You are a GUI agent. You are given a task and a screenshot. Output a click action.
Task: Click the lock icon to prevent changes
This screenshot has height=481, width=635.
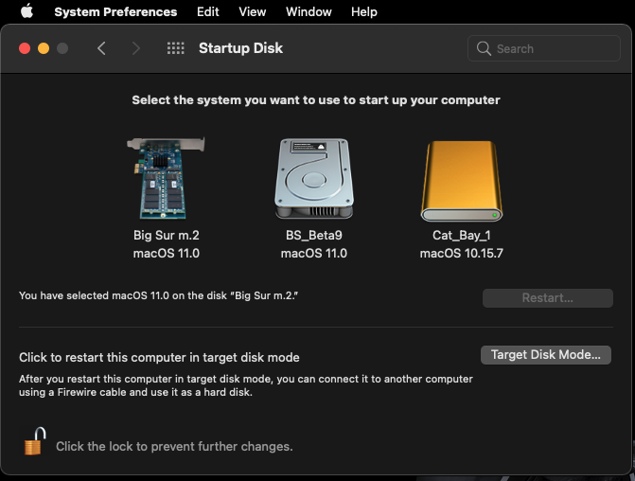coord(35,441)
